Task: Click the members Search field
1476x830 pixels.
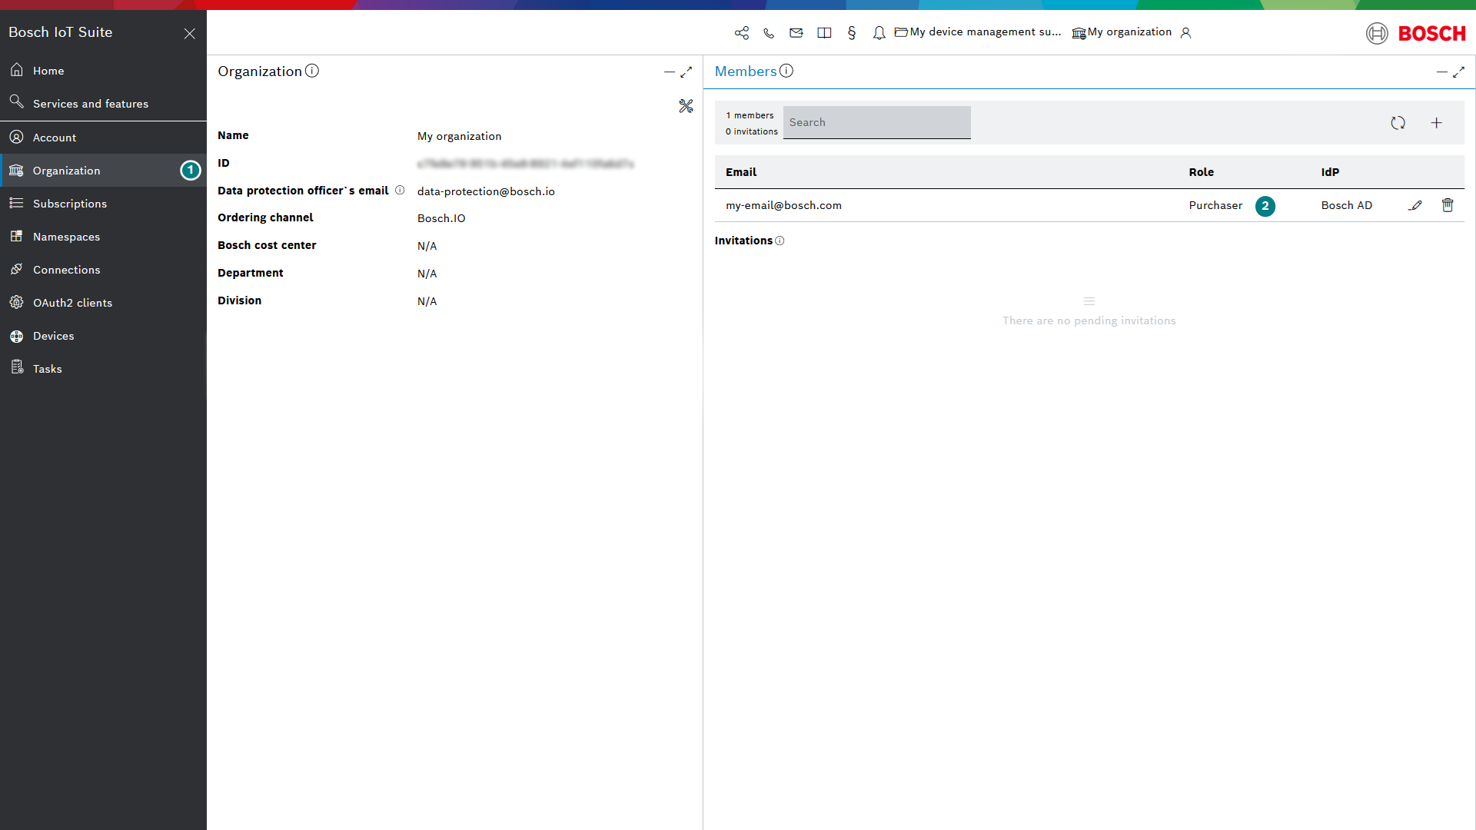Action: click(x=877, y=122)
